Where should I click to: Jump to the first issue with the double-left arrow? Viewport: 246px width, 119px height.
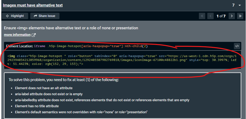(202, 16)
